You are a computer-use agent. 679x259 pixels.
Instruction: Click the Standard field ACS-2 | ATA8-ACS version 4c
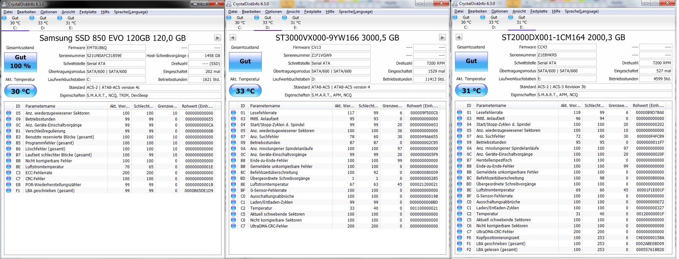(x=154, y=87)
